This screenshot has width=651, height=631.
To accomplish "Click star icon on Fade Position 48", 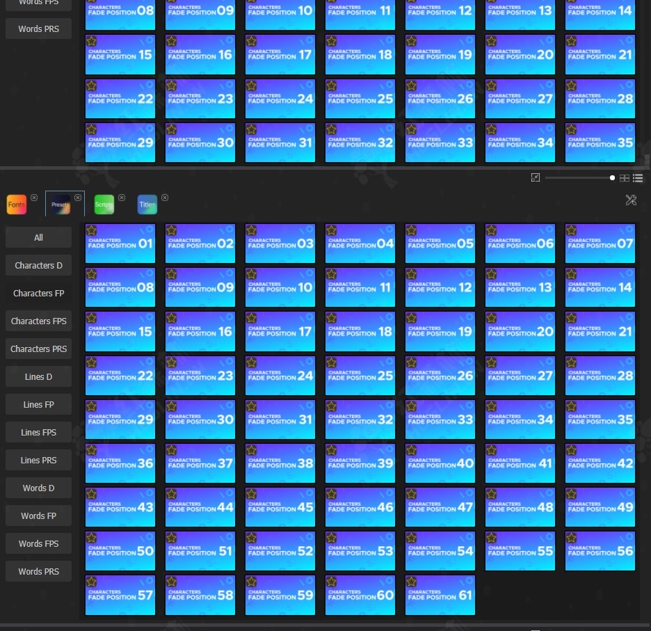I will (492, 494).
